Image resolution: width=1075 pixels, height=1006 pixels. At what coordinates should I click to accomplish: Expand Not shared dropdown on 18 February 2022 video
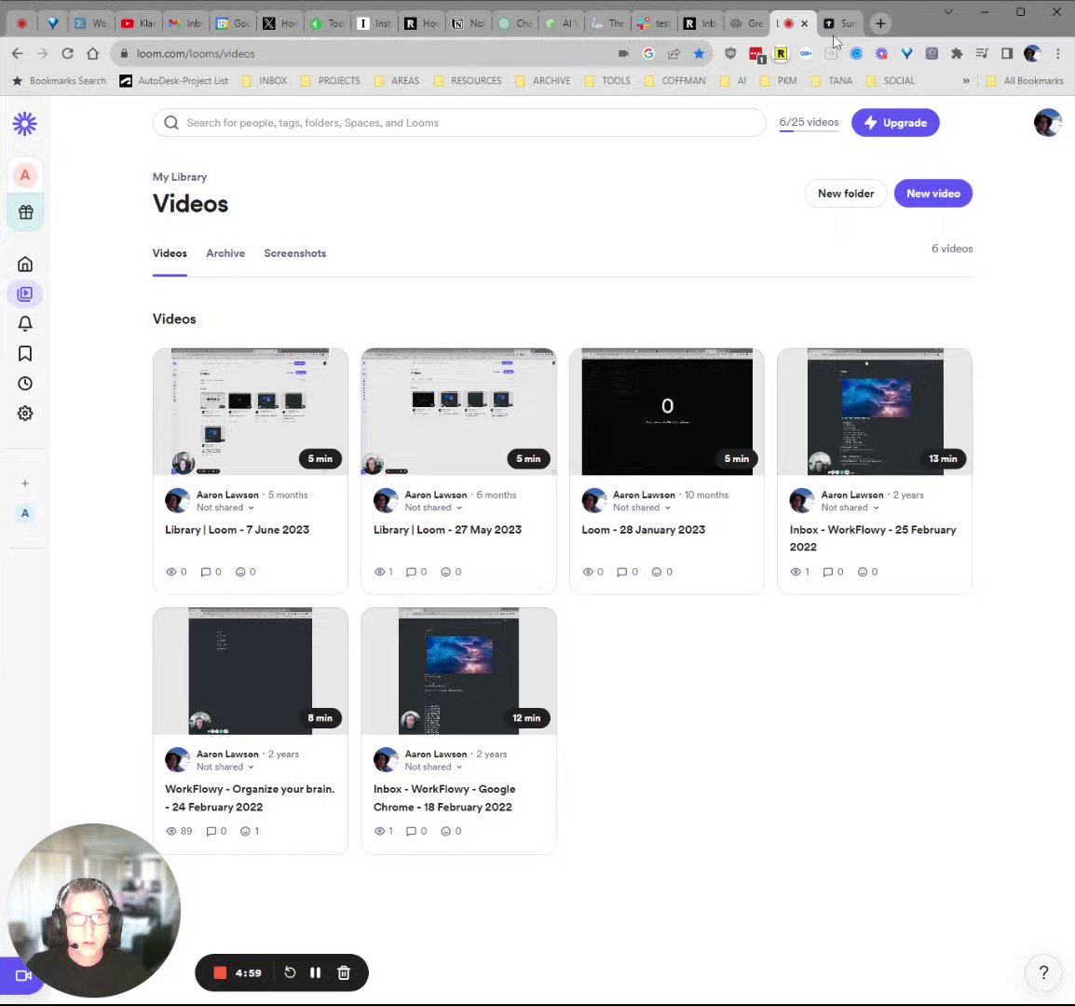tap(433, 767)
